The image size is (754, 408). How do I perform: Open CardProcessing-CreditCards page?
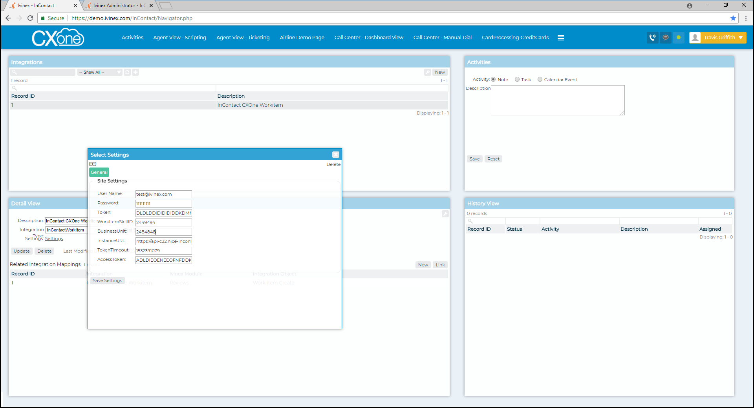[515, 38]
